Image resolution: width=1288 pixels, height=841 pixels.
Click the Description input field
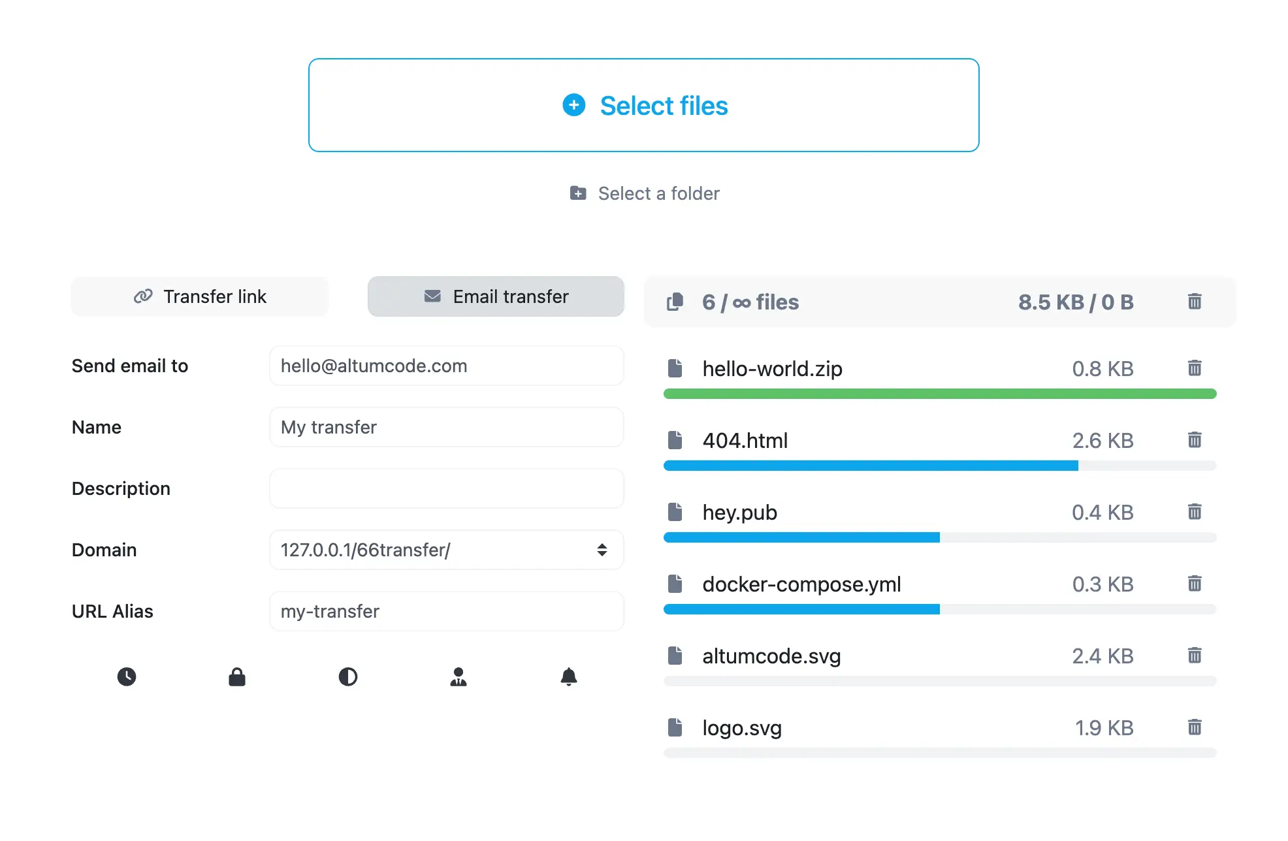click(x=446, y=488)
